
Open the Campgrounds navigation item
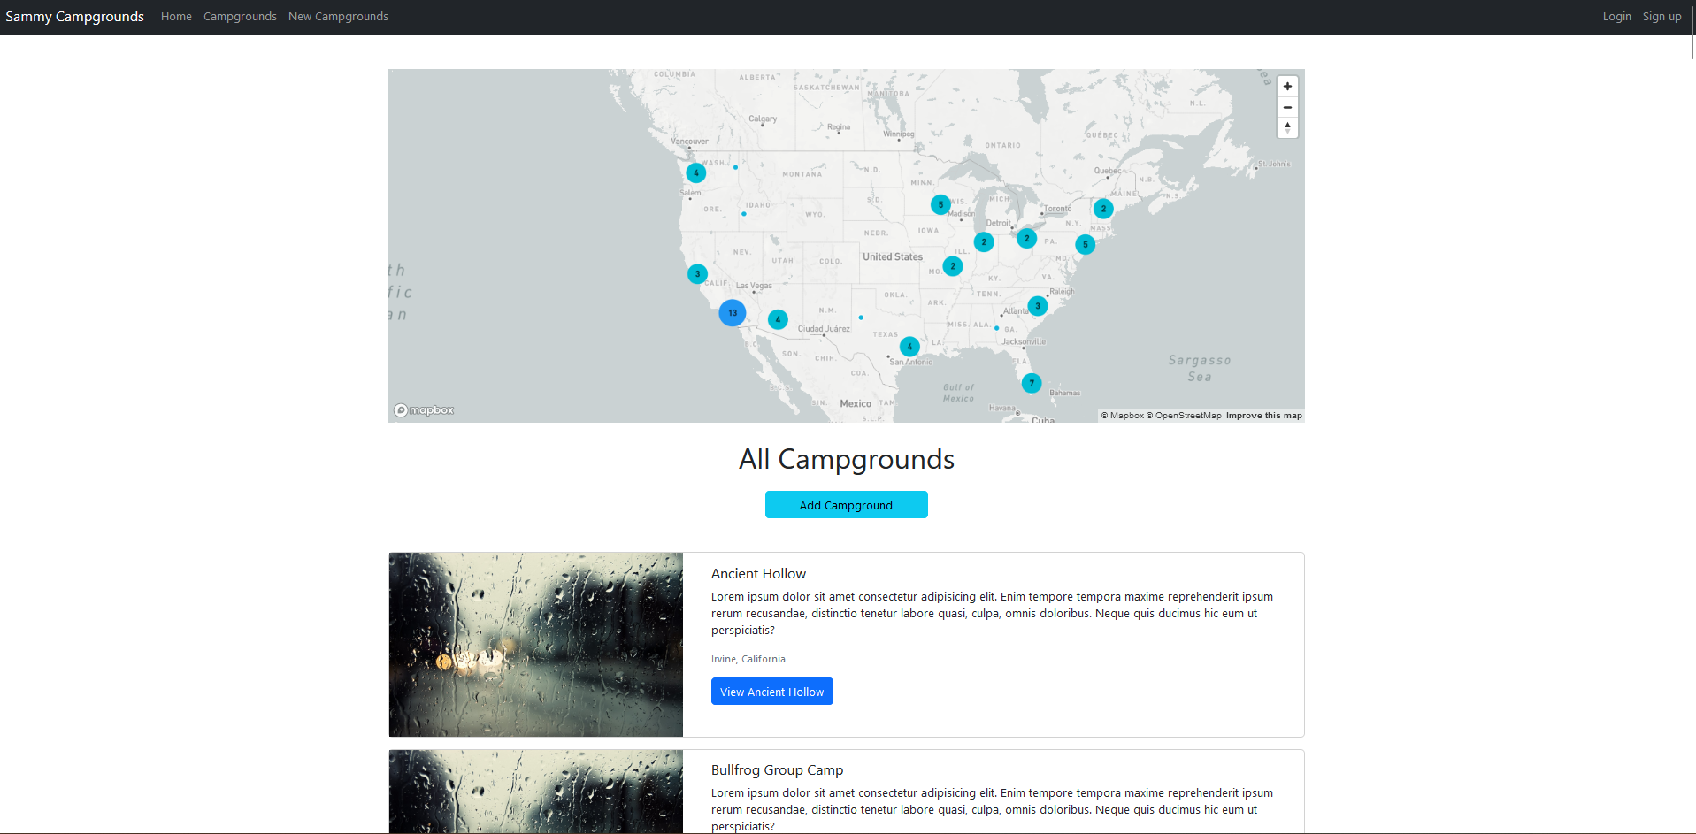coord(239,16)
